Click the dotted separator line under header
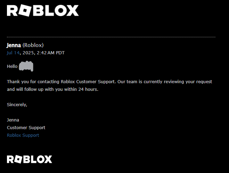 [111, 37]
